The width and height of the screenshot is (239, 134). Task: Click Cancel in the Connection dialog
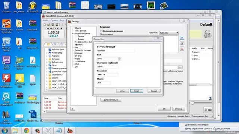(x=154, y=91)
